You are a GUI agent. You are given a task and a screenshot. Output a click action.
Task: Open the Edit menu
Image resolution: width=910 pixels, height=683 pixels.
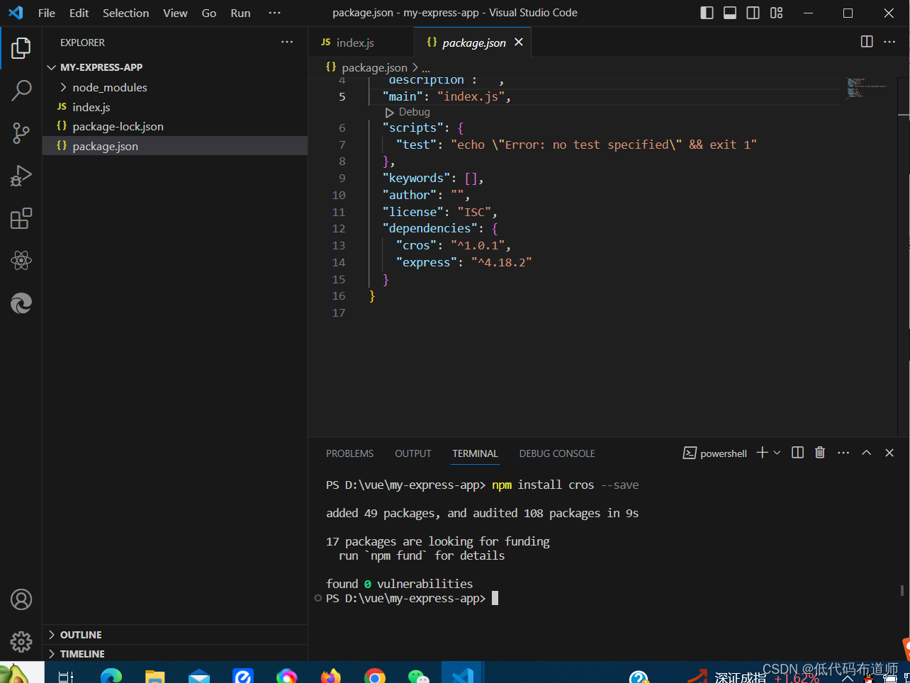point(79,13)
